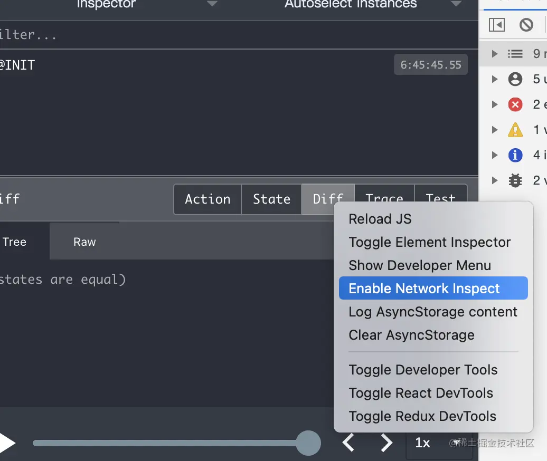
Task: Select the blue info icon
Action: [515, 155]
